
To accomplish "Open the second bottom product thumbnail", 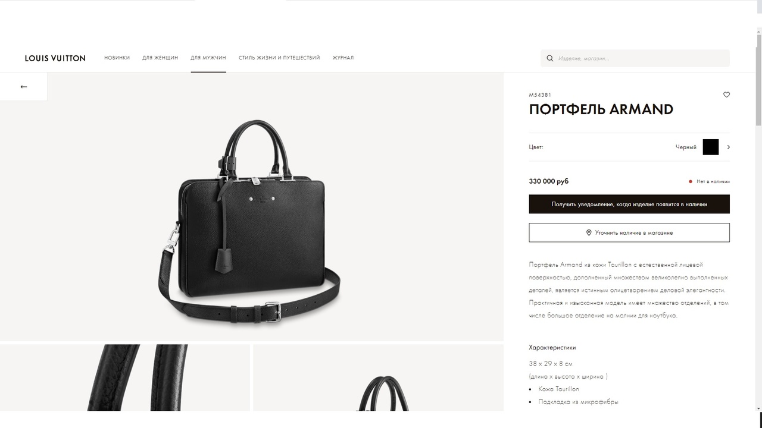I will (x=378, y=377).
